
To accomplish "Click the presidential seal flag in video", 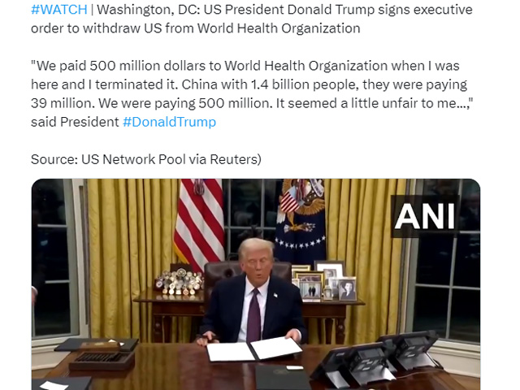I will (x=301, y=220).
